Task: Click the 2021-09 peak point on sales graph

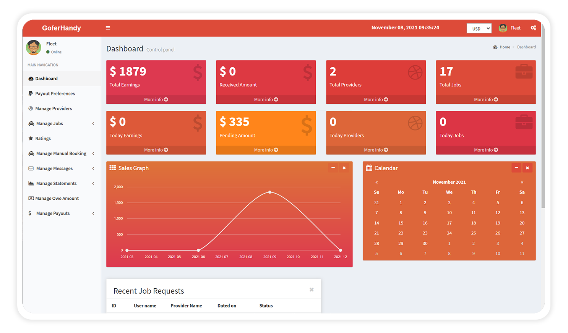Action: click(270, 192)
